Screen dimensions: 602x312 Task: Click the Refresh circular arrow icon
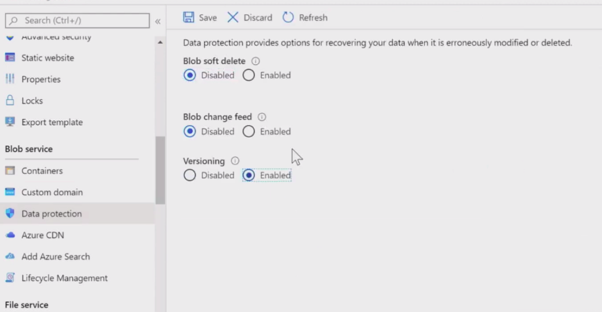tap(288, 18)
